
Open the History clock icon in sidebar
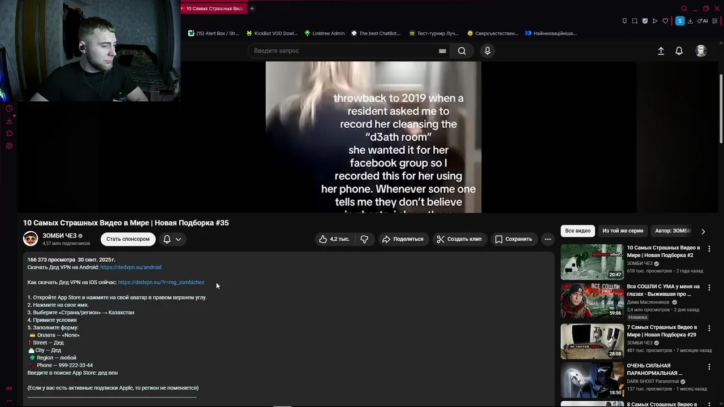pyautogui.click(x=9, y=109)
